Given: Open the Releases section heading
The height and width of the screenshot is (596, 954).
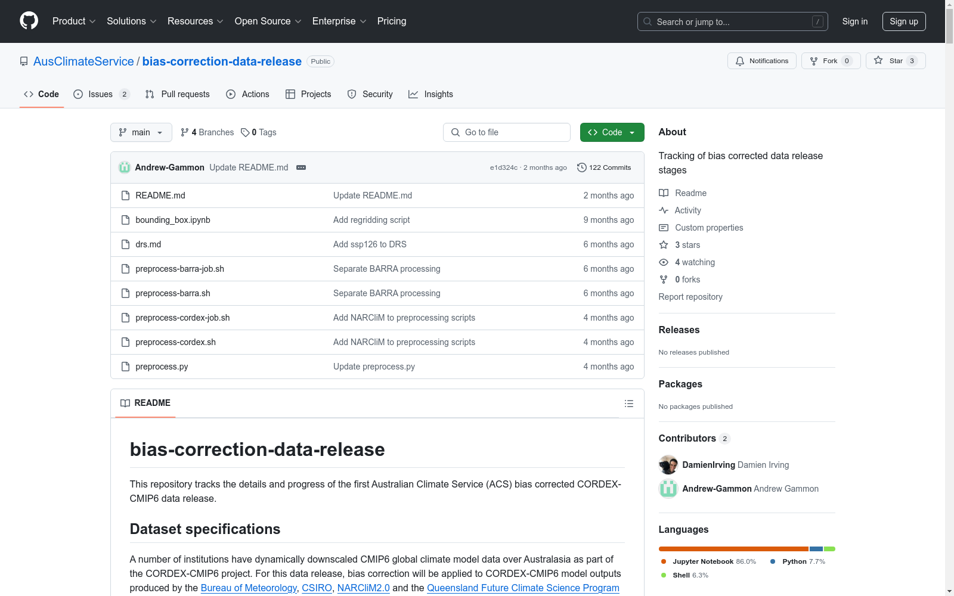Looking at the screenshot, I should pos(679,330).
